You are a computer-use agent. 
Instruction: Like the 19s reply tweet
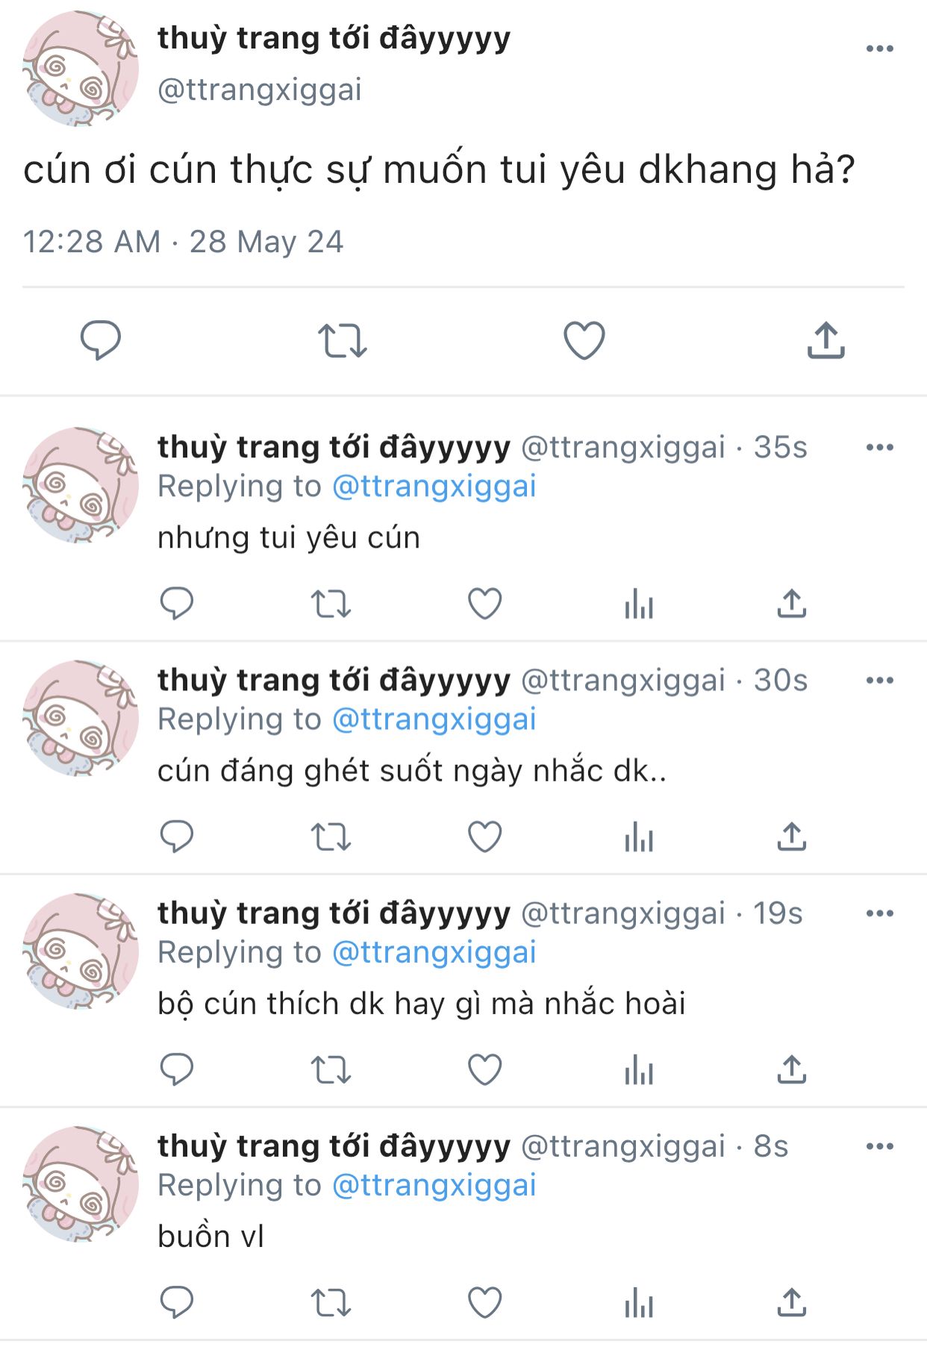point(484,1069)
